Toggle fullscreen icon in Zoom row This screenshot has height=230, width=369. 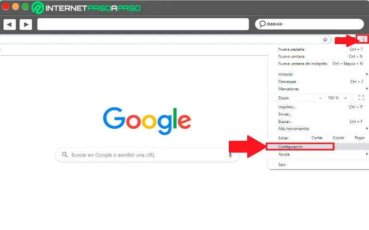pyautogui.click(x=361, y=98)
